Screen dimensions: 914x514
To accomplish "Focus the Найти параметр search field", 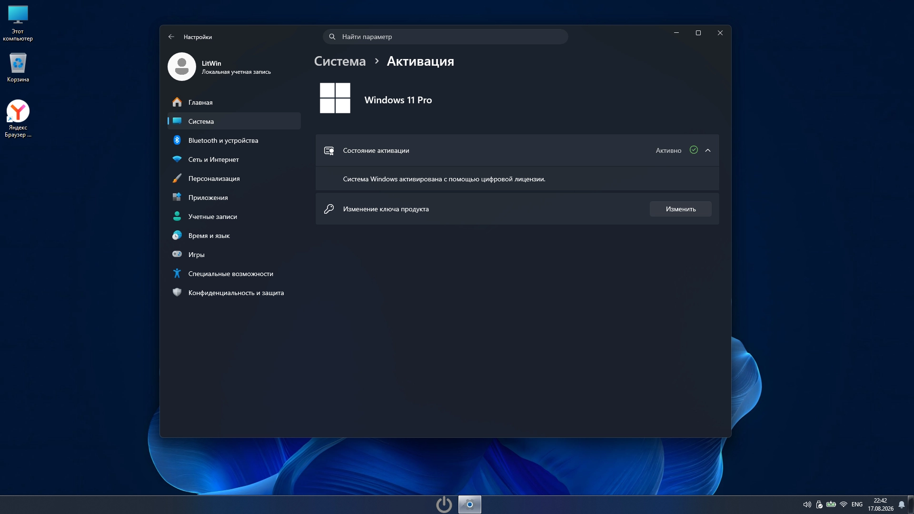I will (x=445, y=37).
